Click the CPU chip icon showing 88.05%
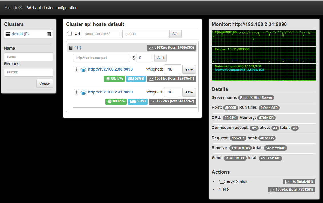 [109, 101]
